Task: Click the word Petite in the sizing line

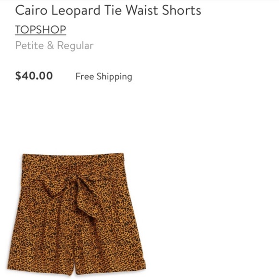Action: point(29,46)
